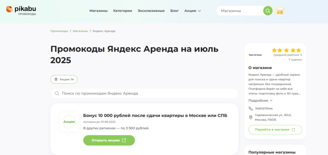Click external link icon on Открыть акцию
The image size is (328, 155).
click(124, 140)
